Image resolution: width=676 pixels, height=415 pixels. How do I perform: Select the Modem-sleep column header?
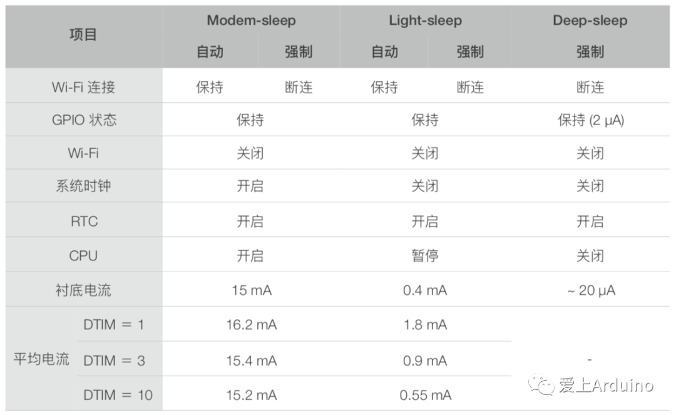pos(252,20)
